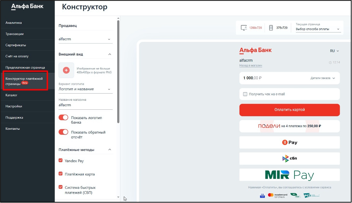
Task: Click the Альфа Банк logo in preview
Action: [256, 51]
